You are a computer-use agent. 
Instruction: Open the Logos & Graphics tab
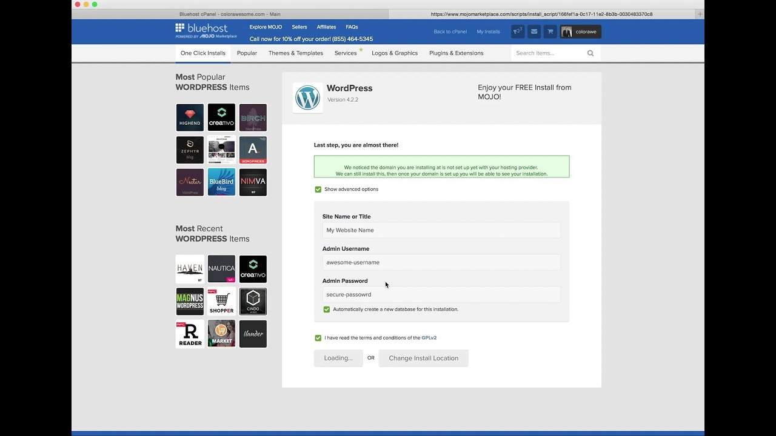(395, 53)
